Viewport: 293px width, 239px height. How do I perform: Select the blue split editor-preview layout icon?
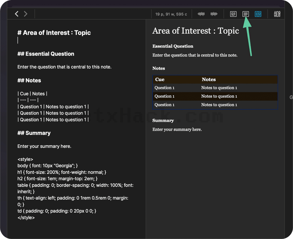[258, 14]
